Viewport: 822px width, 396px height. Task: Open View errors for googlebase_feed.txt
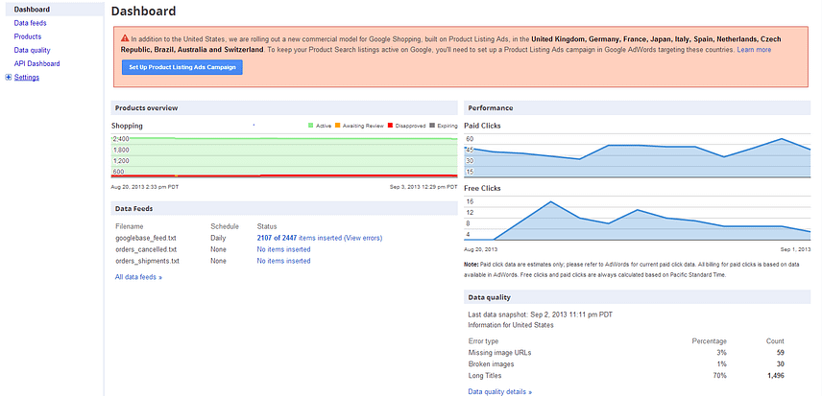tap(363, 237)
